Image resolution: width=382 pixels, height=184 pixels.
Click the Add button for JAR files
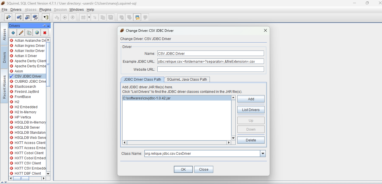tap(251, 99)
